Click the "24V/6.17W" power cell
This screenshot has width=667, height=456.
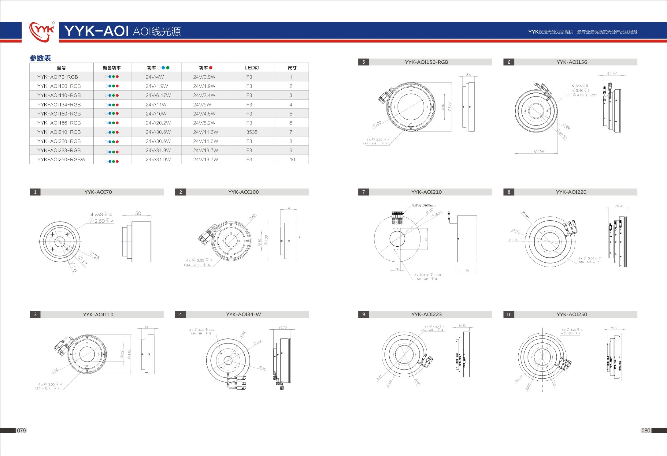click(158, 95)
